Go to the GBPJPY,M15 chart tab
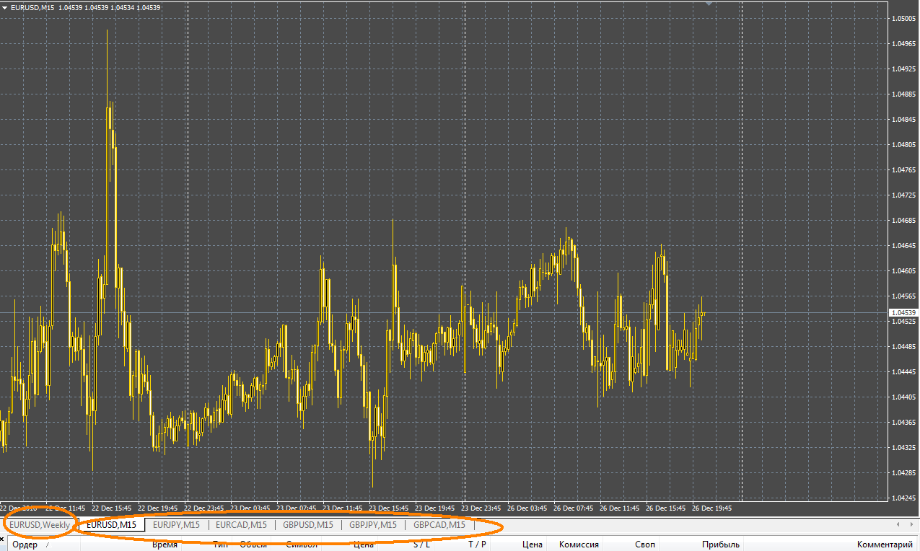The image size is (920, 551). click(373, 525)
